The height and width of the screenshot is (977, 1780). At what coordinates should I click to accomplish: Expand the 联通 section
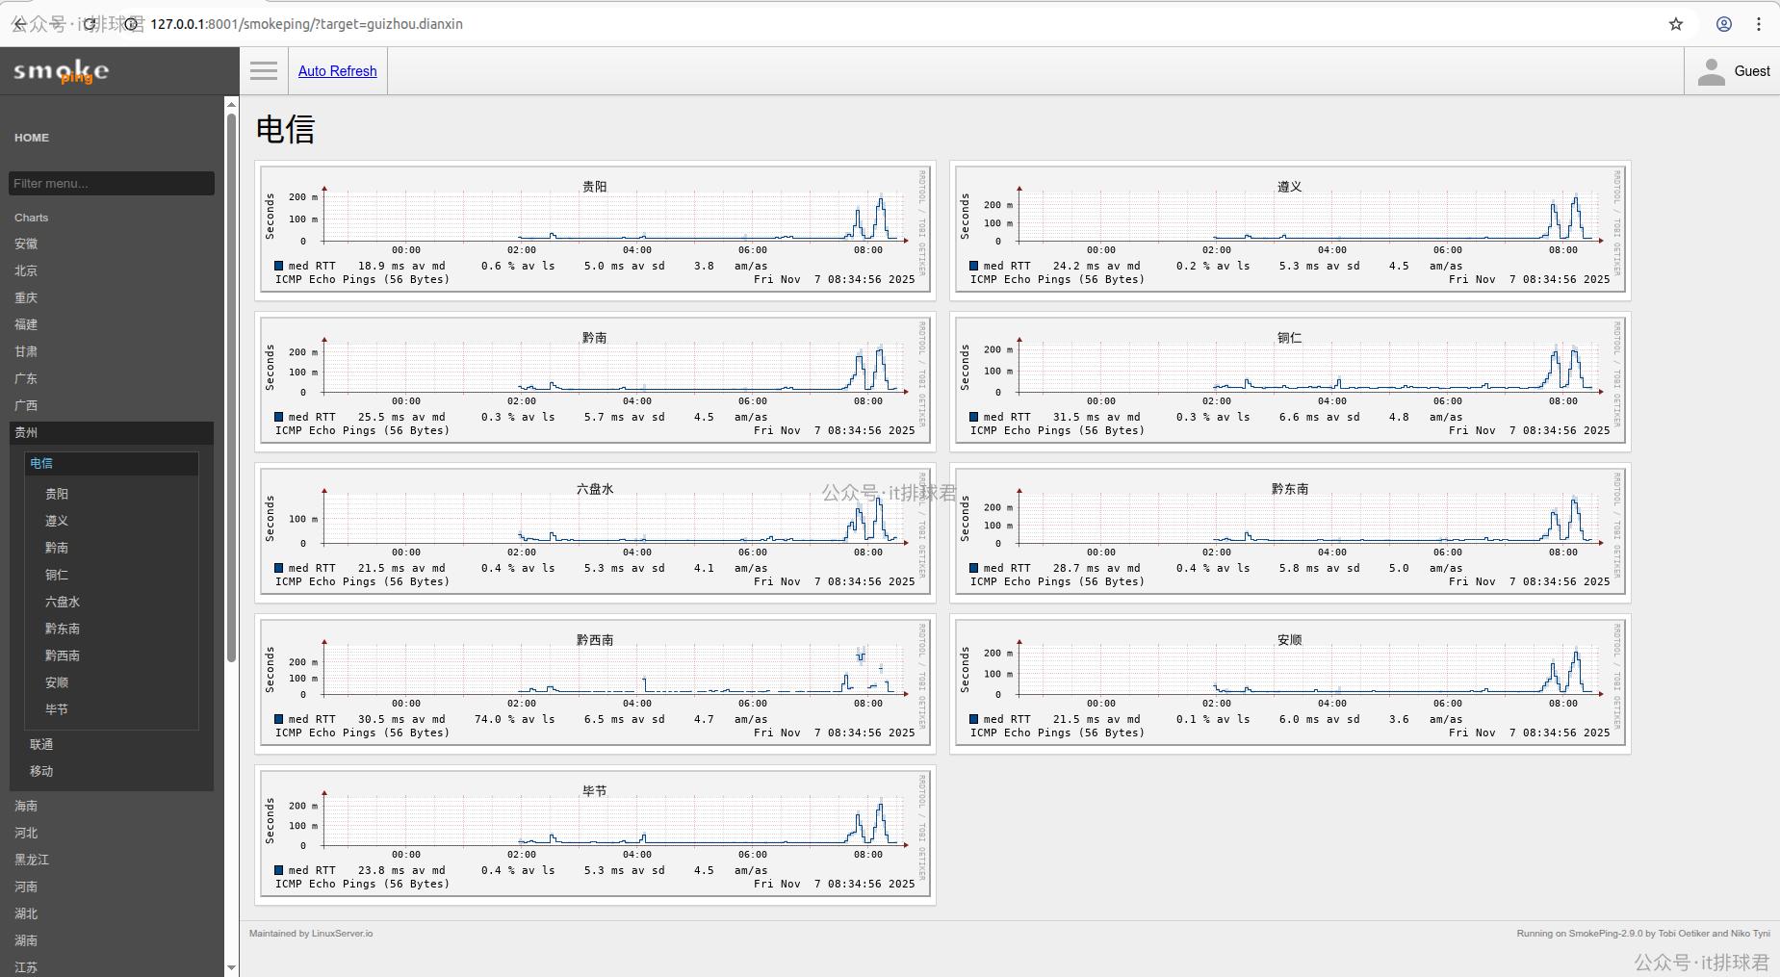click(x=42, y=743)
